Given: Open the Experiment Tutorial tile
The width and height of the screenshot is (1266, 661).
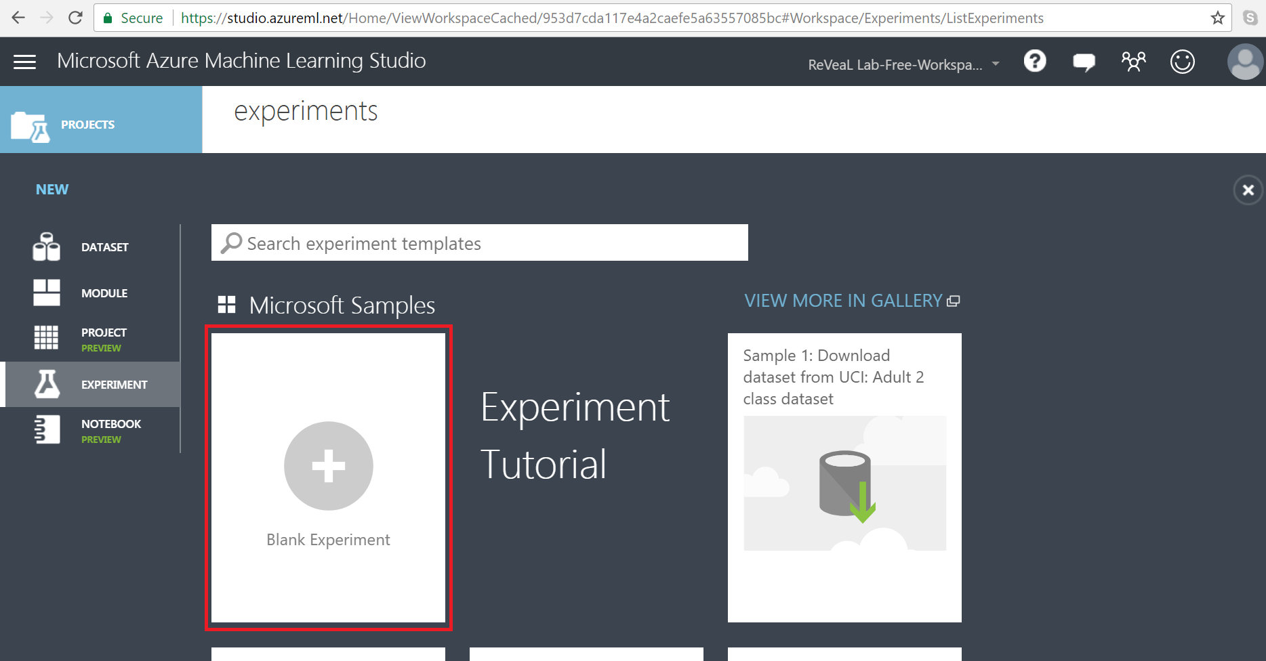Looking at the screenshot, I should (575, 435).
